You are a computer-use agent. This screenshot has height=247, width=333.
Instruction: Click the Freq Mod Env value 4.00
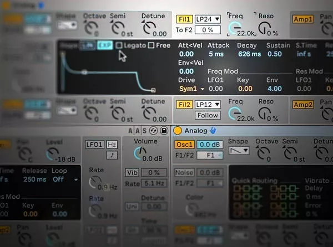275,89
